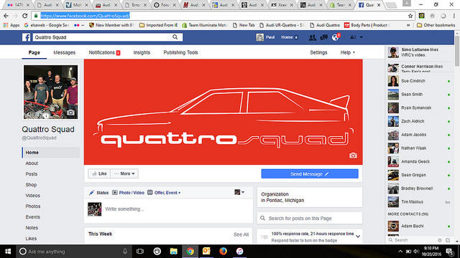Select Photos in the left sidebar
The image size is (460, 258).
point(33,206)
